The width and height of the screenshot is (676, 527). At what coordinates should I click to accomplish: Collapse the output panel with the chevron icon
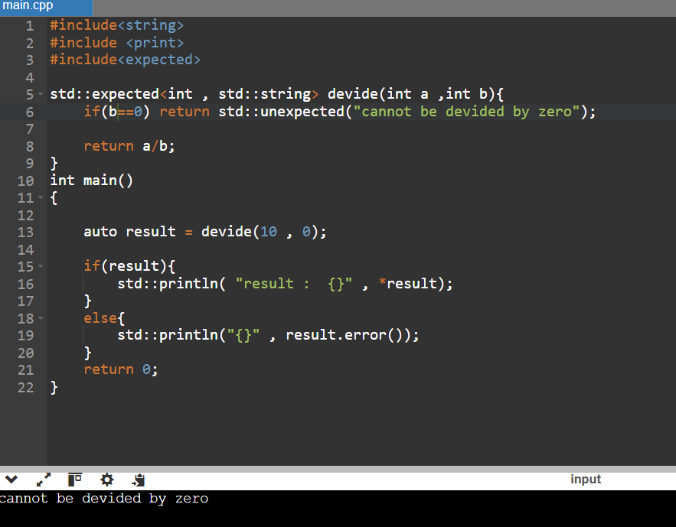(11, 480)
